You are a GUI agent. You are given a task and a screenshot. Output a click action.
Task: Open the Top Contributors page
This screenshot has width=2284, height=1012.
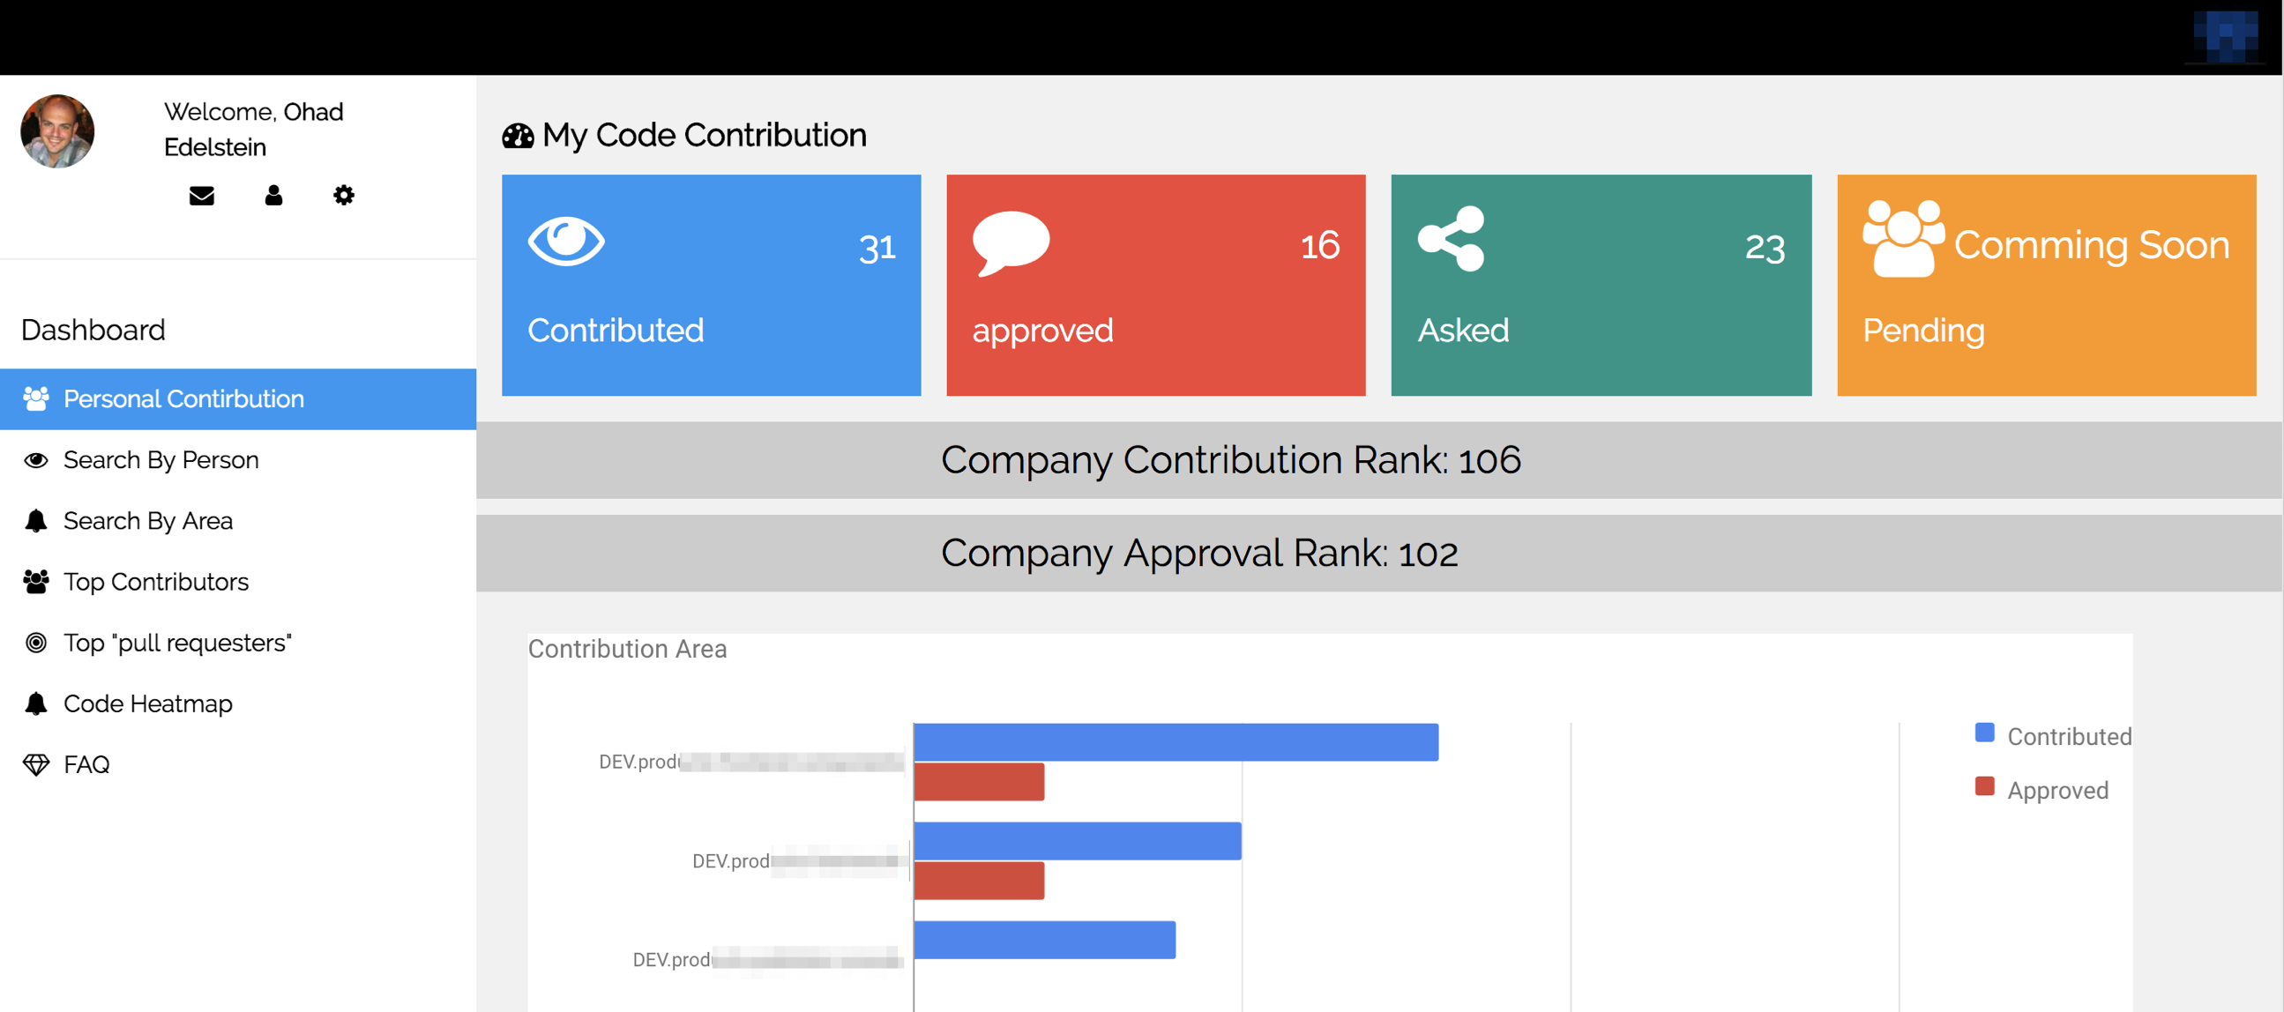[155, 582]
